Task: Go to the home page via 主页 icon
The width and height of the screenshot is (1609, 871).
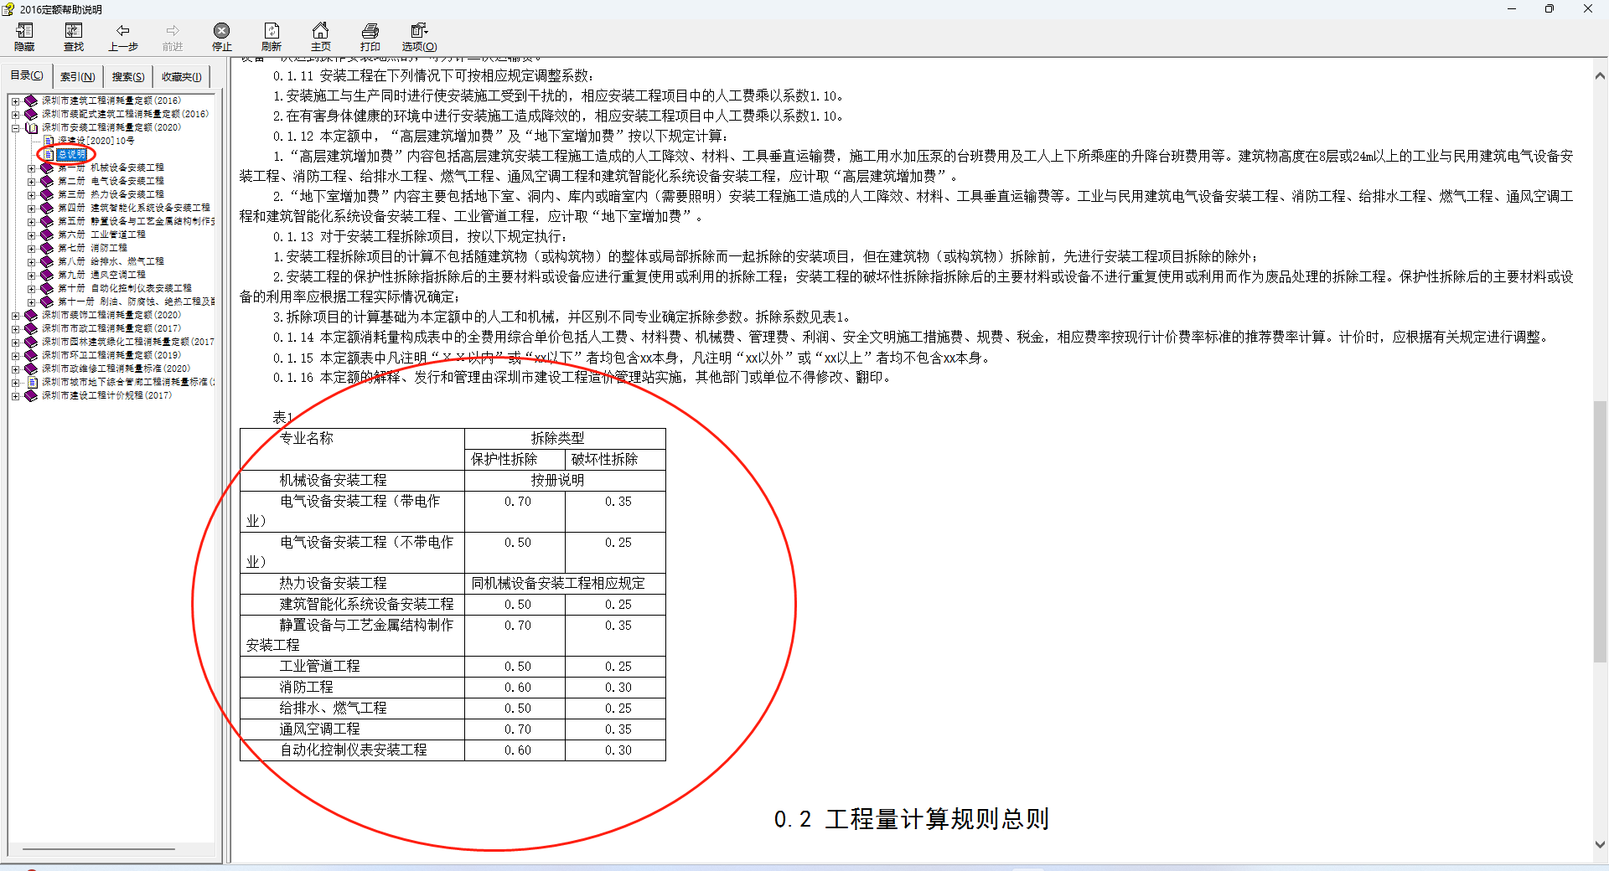Action: (321, 31)
